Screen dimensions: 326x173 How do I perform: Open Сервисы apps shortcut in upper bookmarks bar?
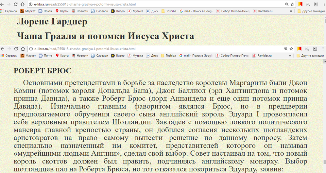point(9,11)
